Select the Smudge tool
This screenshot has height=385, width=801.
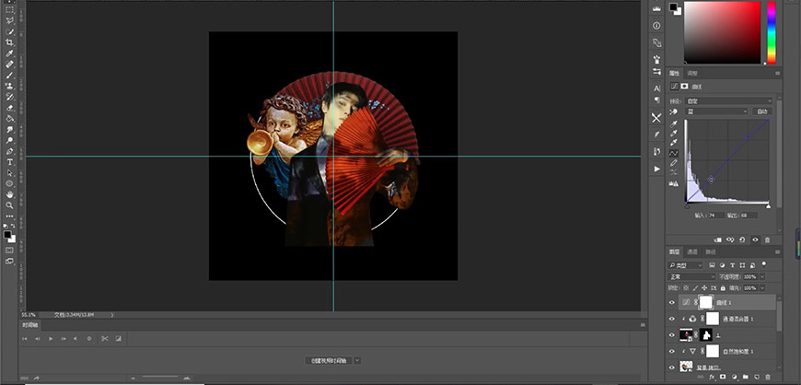coord(10,129)
